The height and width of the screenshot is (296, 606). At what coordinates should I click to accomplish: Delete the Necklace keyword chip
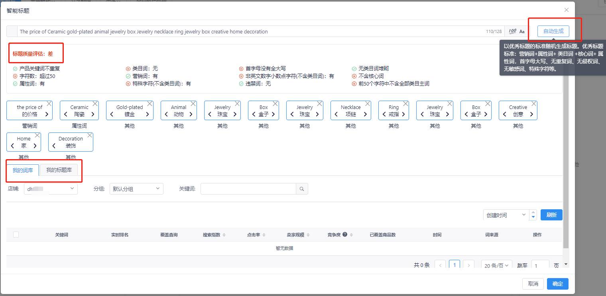click(368, 103)
